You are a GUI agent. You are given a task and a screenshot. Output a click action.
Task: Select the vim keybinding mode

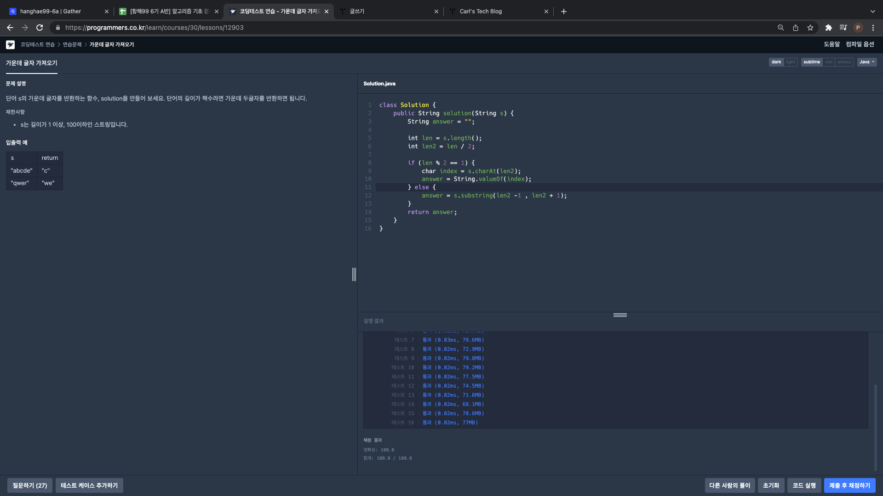click(828, 62)
